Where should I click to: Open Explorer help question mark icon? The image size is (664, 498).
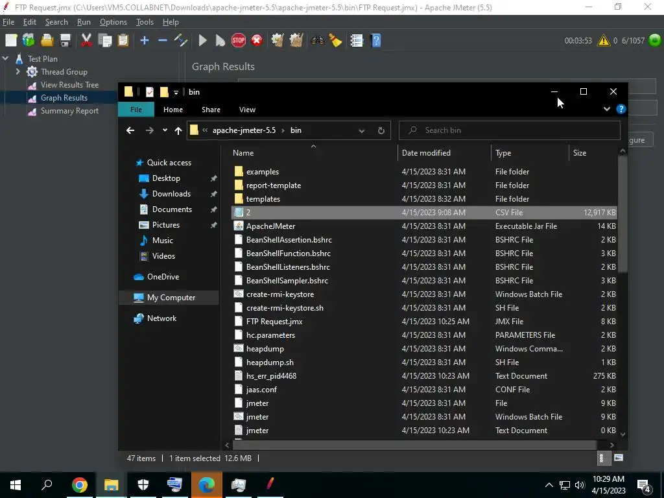621,109
